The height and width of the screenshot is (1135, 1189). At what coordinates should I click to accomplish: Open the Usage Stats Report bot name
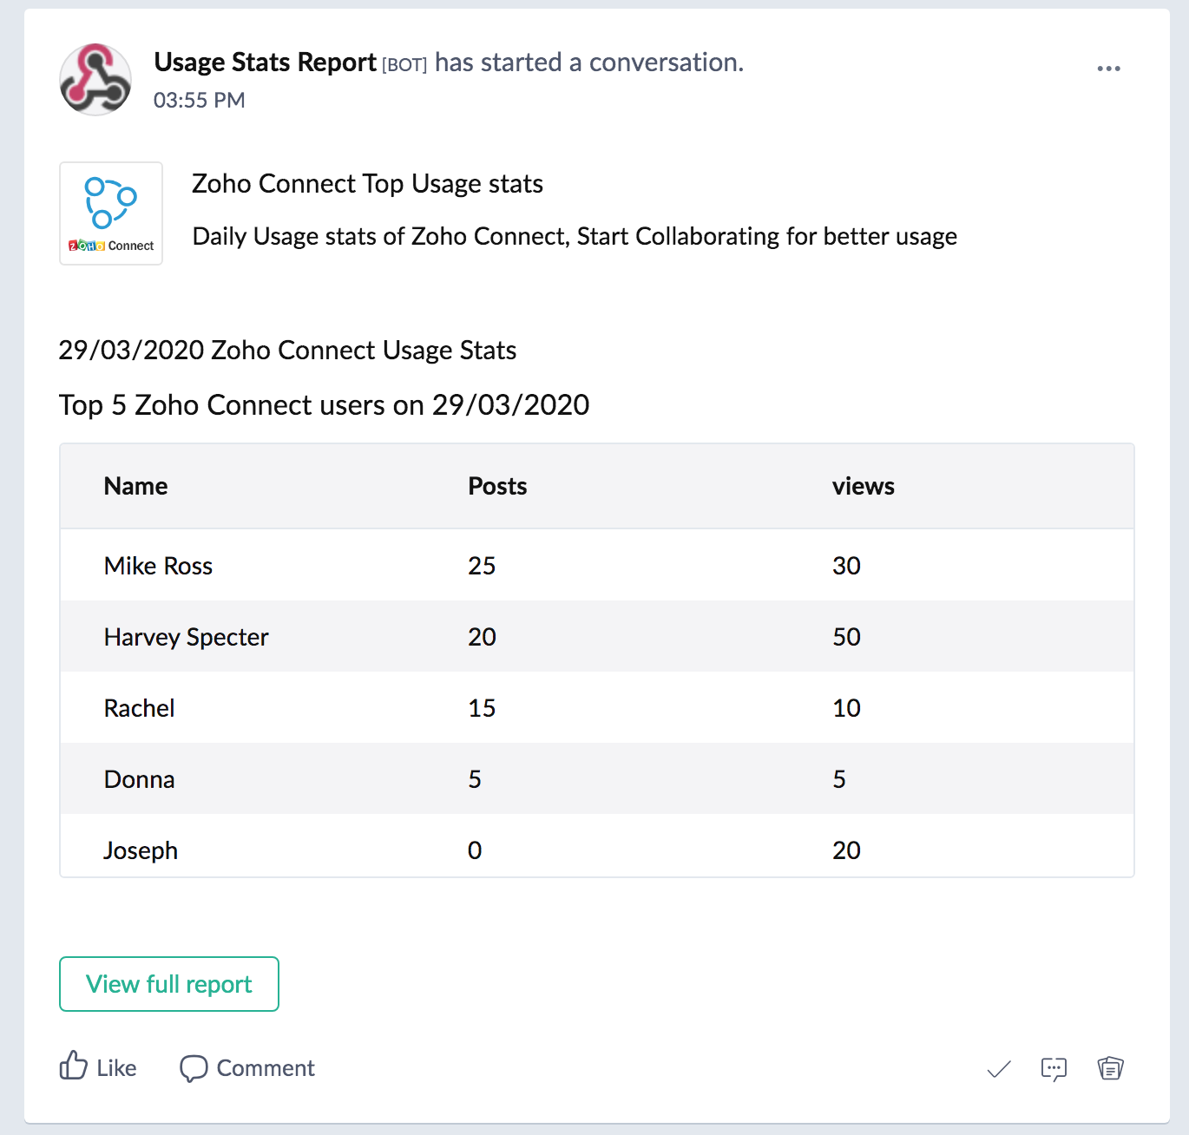[265, 62]
